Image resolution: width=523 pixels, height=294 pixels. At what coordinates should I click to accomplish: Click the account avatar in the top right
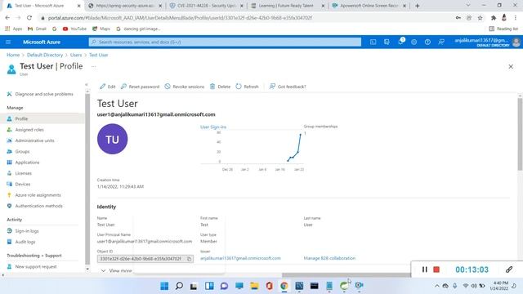click(x=516, y=42)
